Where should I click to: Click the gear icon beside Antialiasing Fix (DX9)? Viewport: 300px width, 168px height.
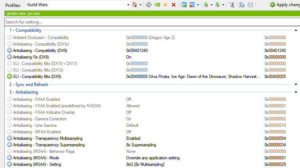(9, 57)
